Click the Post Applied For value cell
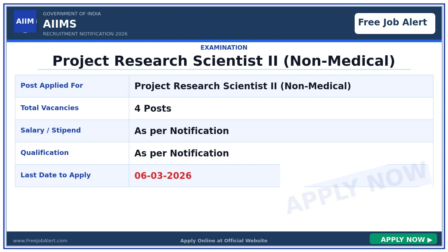This screenshot has height=252, width=448. 243,86
